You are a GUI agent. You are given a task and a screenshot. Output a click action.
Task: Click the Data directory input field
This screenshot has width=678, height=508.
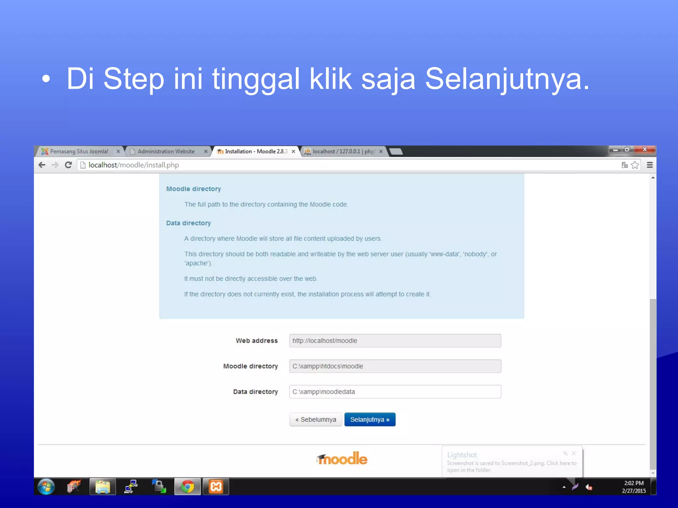[395, 392]
